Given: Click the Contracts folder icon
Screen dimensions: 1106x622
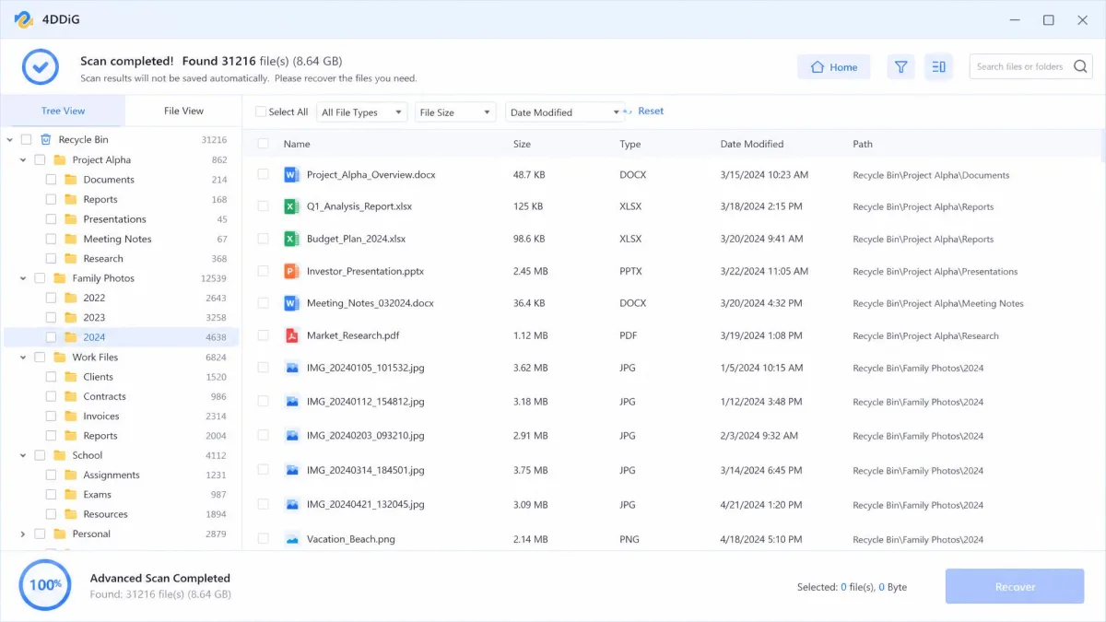Looking at the screenshot, I should coord(71,396).
